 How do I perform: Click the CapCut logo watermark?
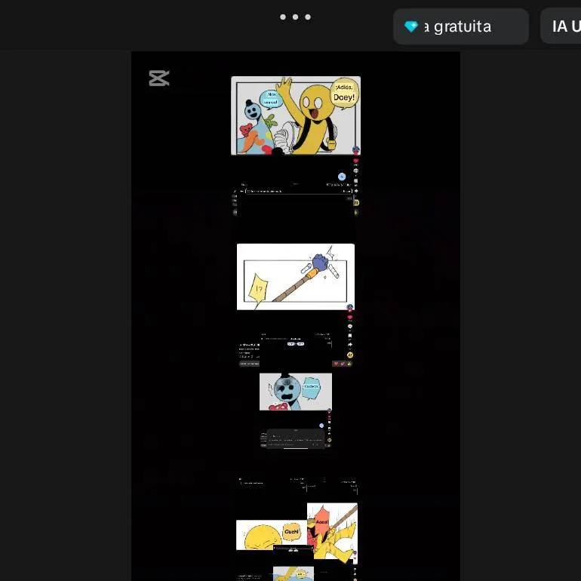click(x=159, y=78)
